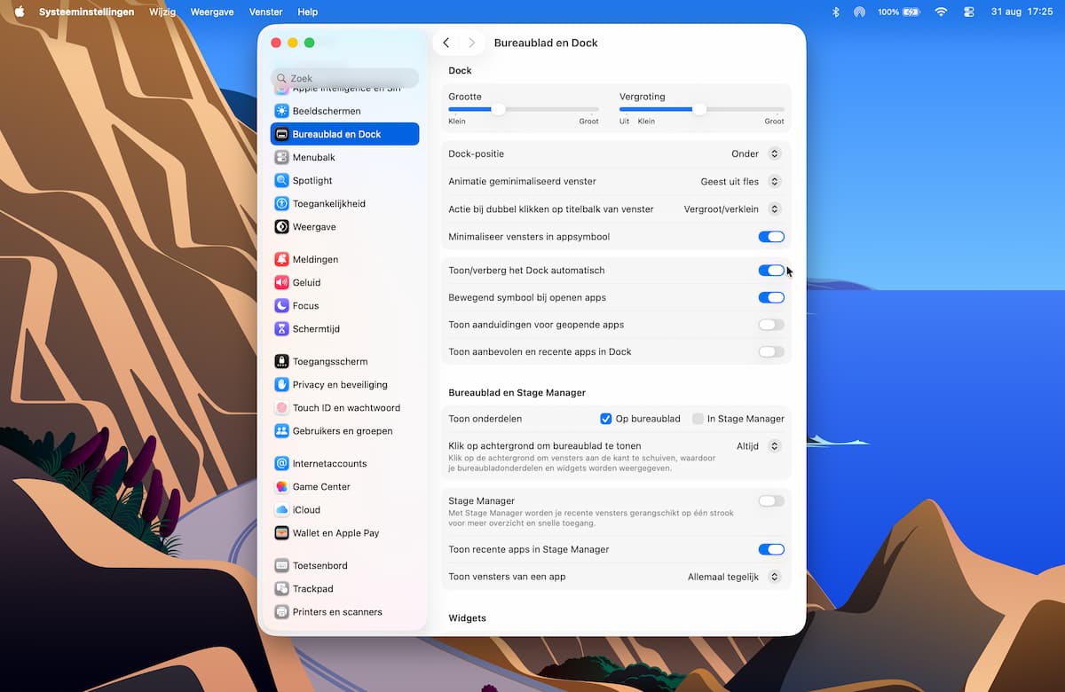Toggle Bewegend symbool bij openen apps
This screenshot has height=692, width=1065.
(x=771, y=298)
